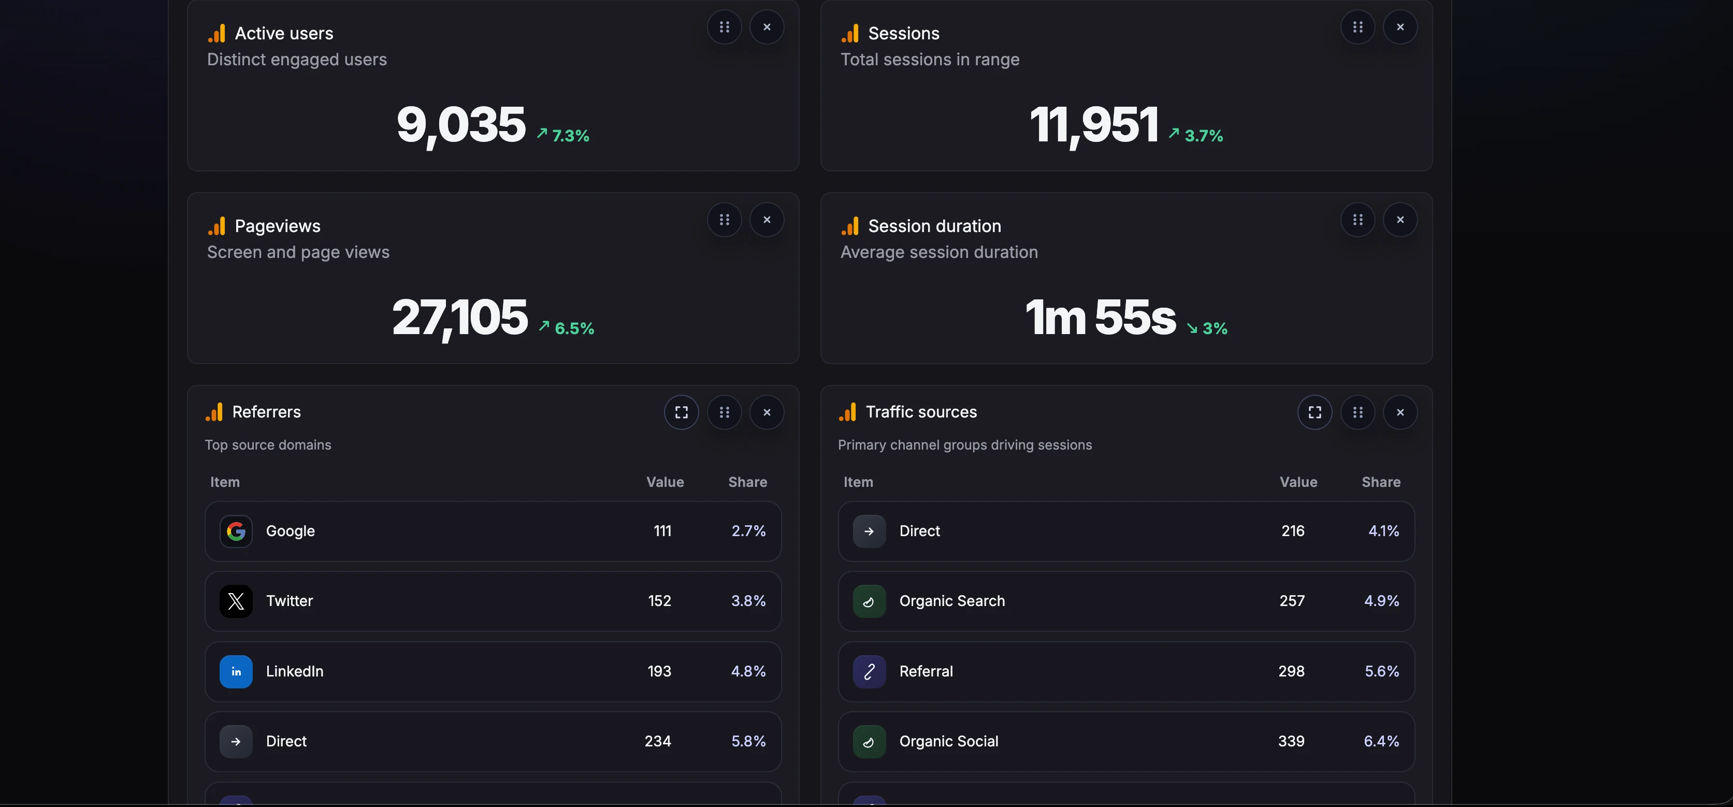This screenshot has width=1733, height=807.
Task: Close the Traffic sources widget
Action: click(x=1400, y=412)
